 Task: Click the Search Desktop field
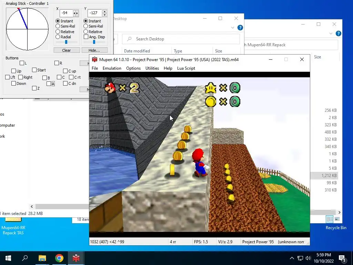pyautogui.click(x=181, y=39)
